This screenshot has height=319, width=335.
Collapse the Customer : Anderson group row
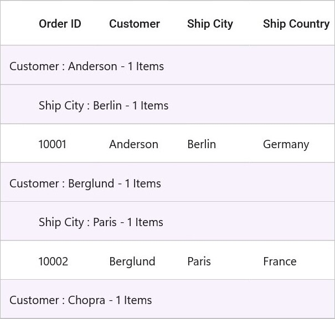[x=167, y=65]
